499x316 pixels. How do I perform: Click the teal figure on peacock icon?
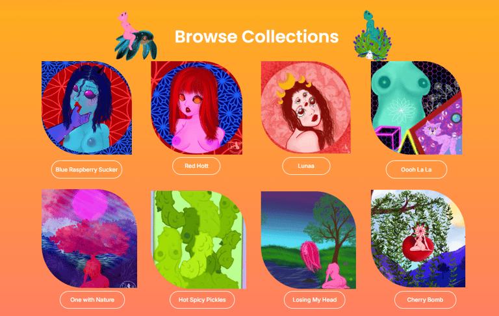372,35
